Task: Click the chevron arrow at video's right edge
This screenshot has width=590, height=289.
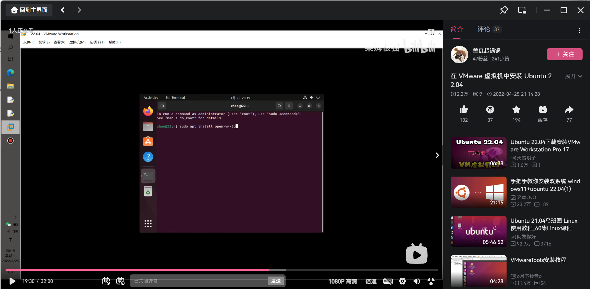Action: tap(437, 155)
